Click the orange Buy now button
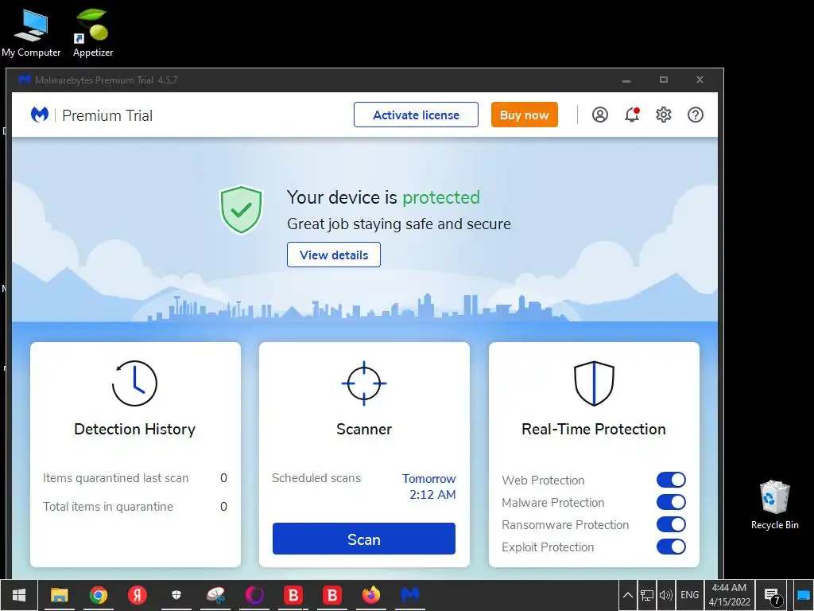This screenshot has height=611, width=814. tap(525, 115)
